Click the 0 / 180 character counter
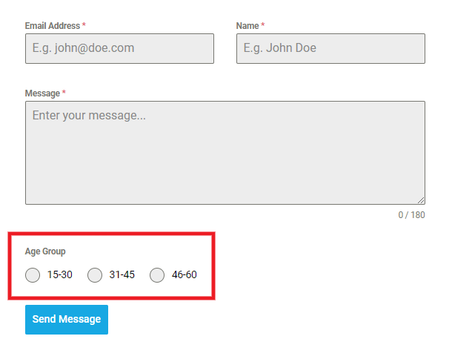452x359 pixels. 411,215
